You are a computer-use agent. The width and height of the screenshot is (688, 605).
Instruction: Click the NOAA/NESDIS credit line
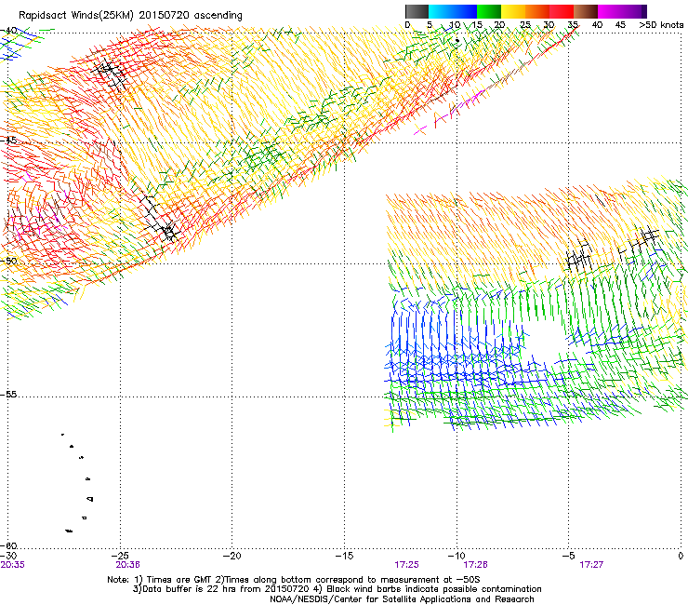click(x=402, y=599)
